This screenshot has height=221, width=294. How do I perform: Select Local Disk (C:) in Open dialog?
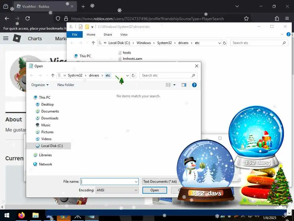tap(49, 146)
